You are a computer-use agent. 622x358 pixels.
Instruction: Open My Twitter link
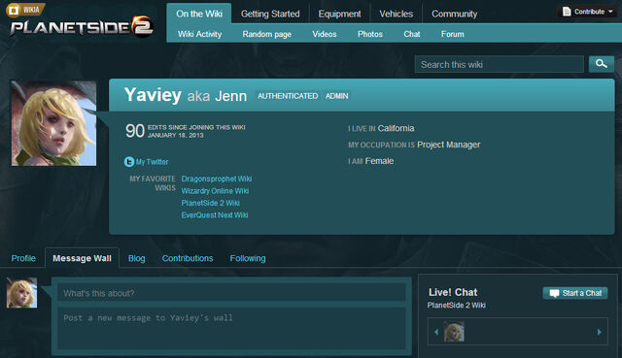coord(152,162)
